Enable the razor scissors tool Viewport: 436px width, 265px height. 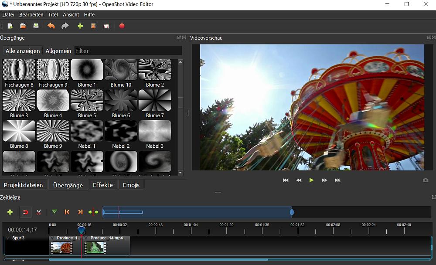tap(39, 212)
